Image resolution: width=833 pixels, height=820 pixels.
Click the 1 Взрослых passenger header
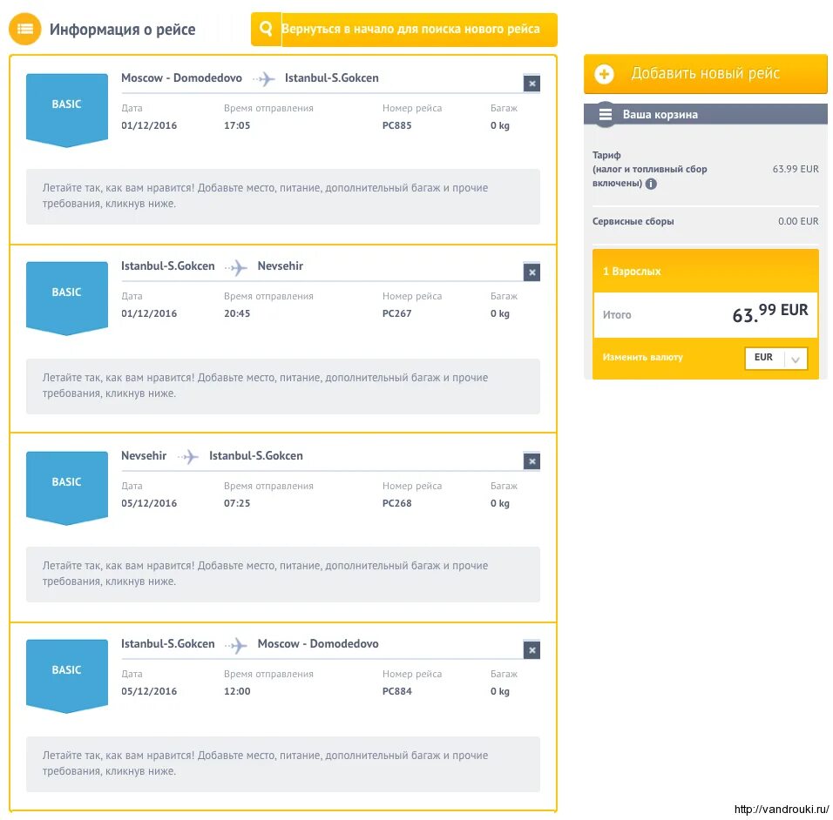706,272
